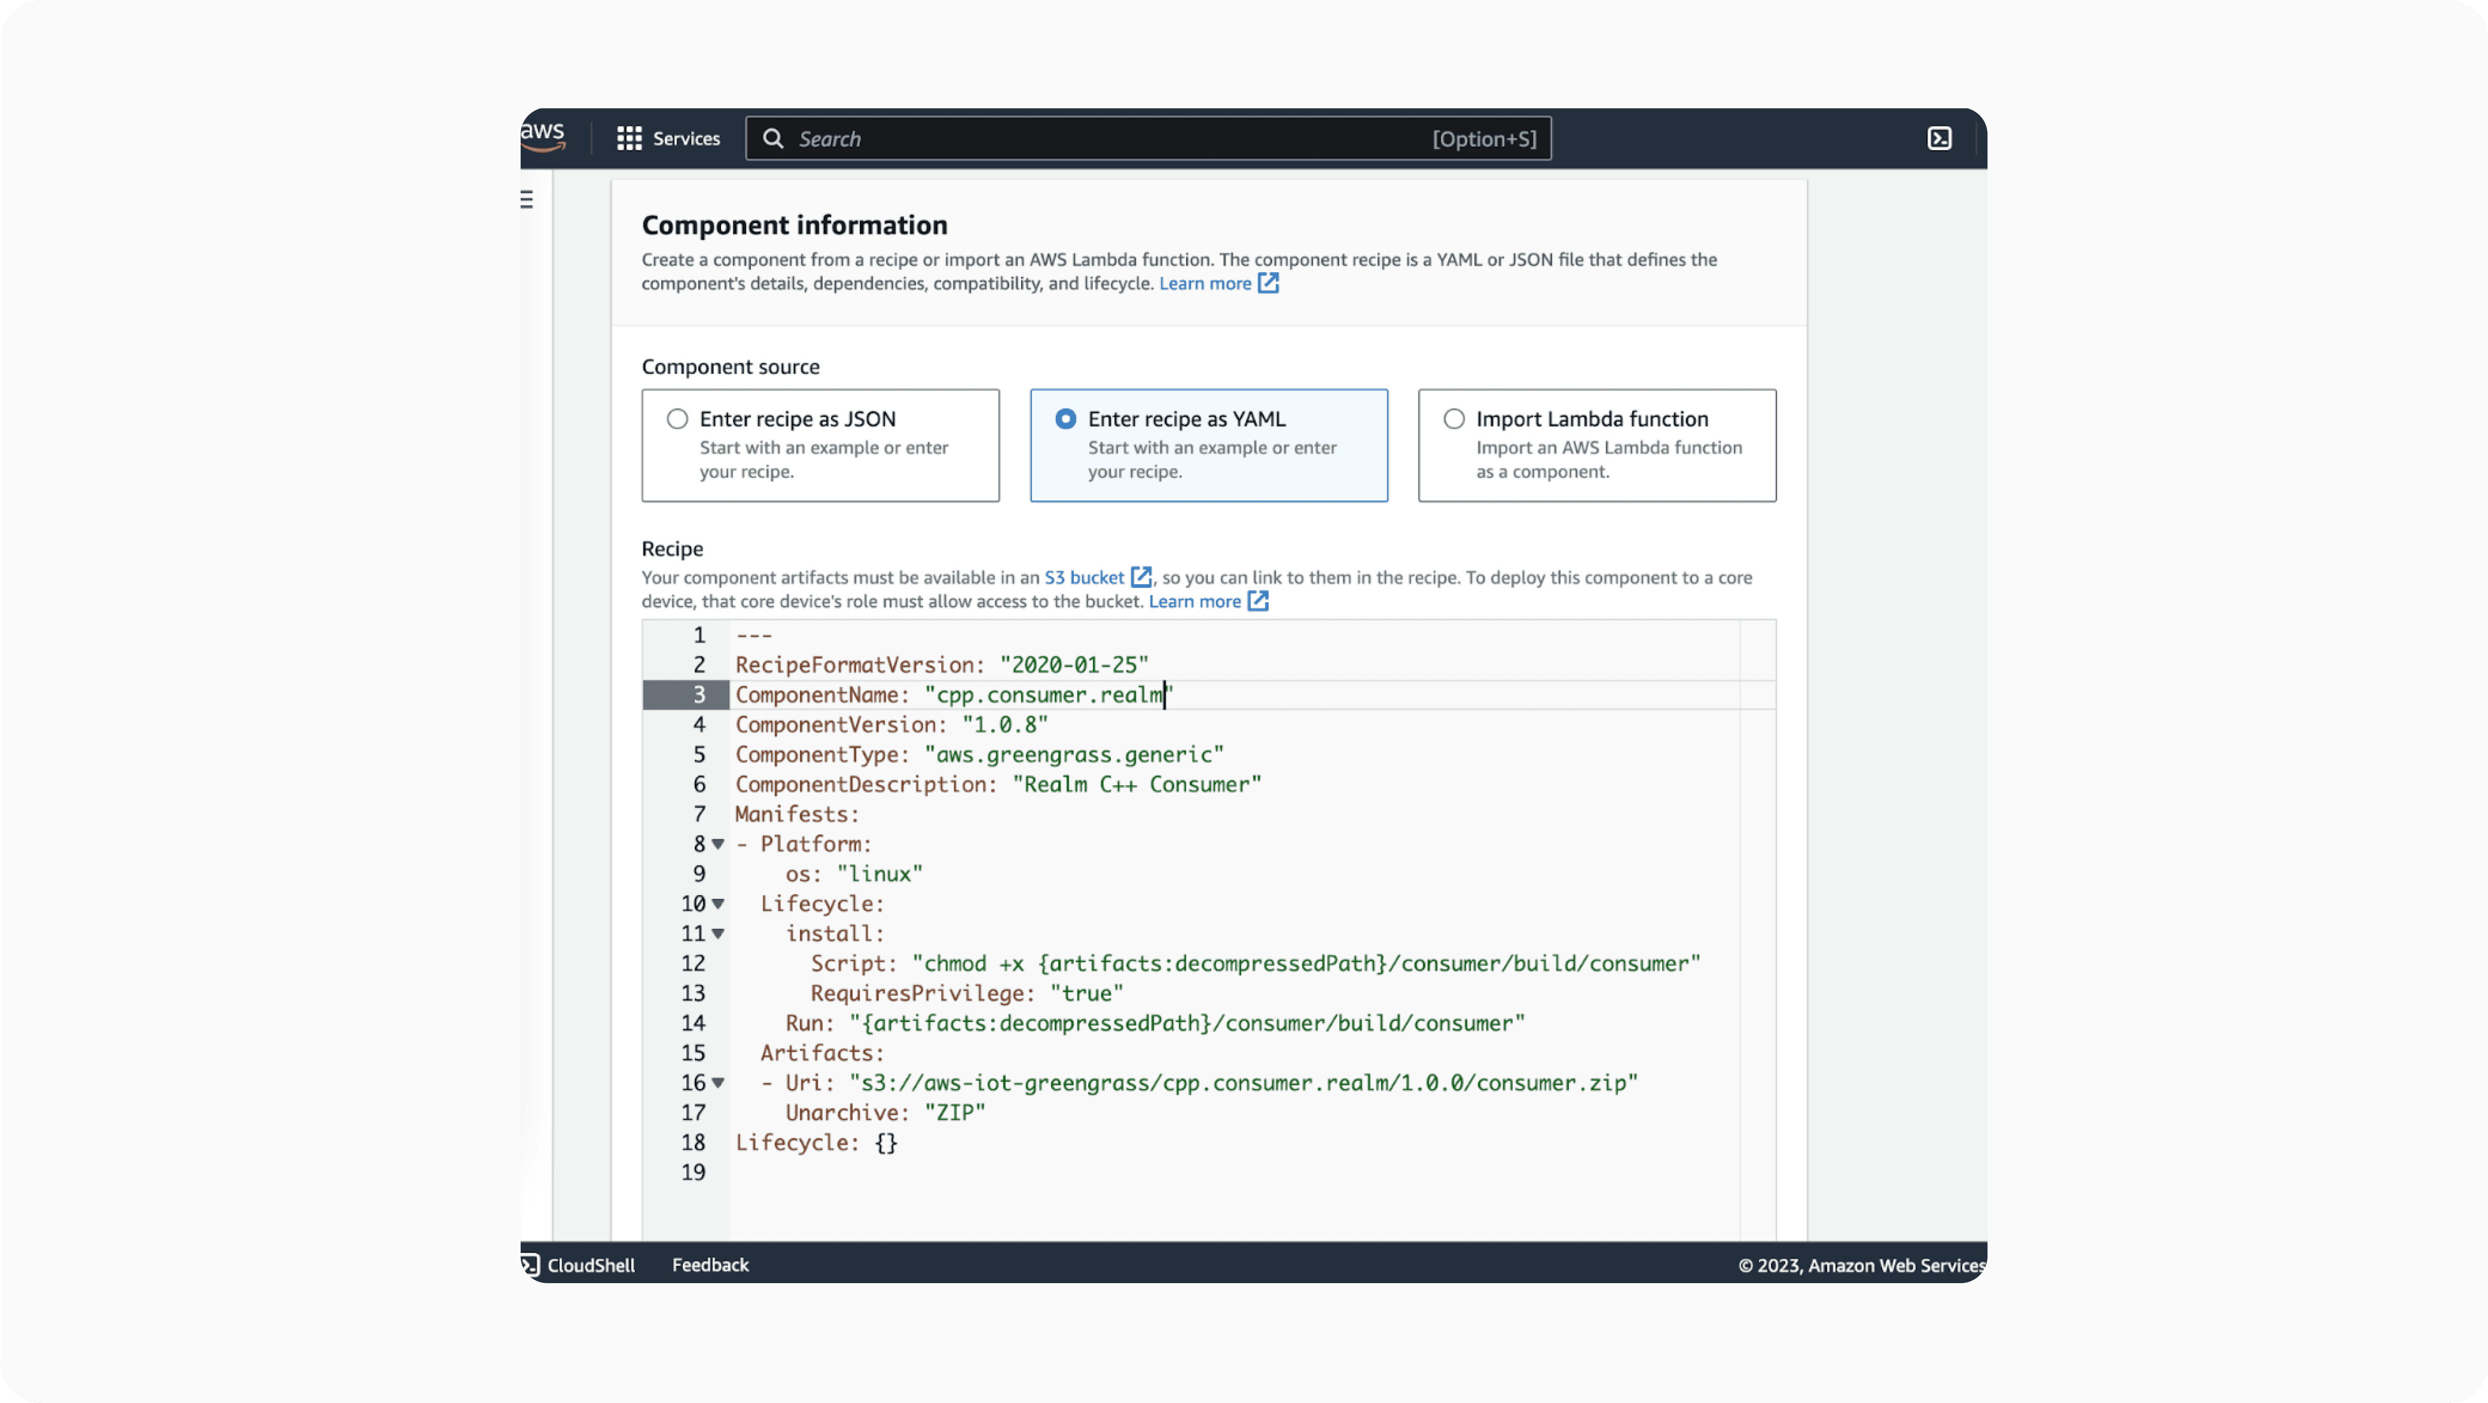
Task: Collapse the Uri block at line 16
Action: tap(717, 1082)
